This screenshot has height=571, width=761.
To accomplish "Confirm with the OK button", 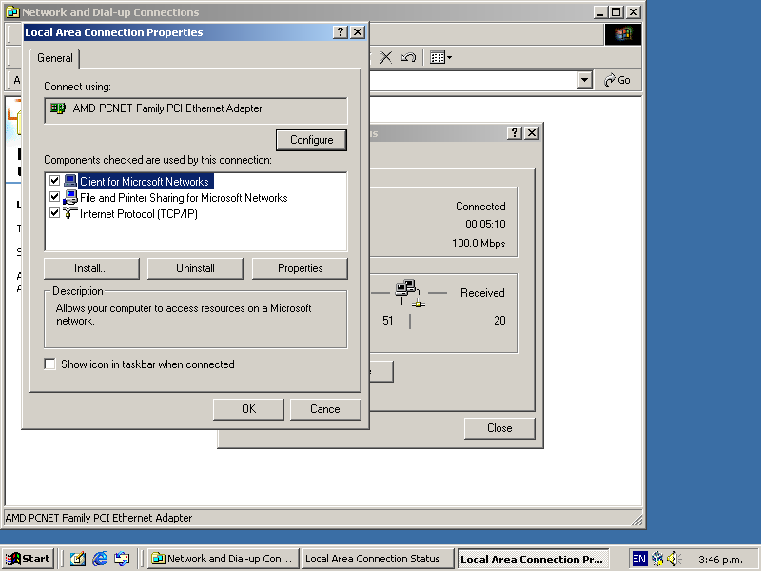I will pos(248,409).
